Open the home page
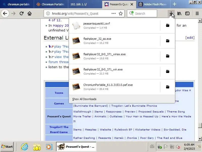The image size is (202, 152). [x=30, y=13]
